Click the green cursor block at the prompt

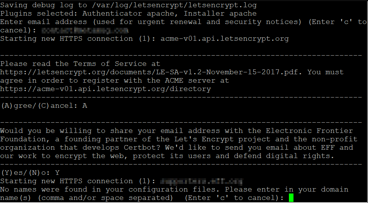291,198
